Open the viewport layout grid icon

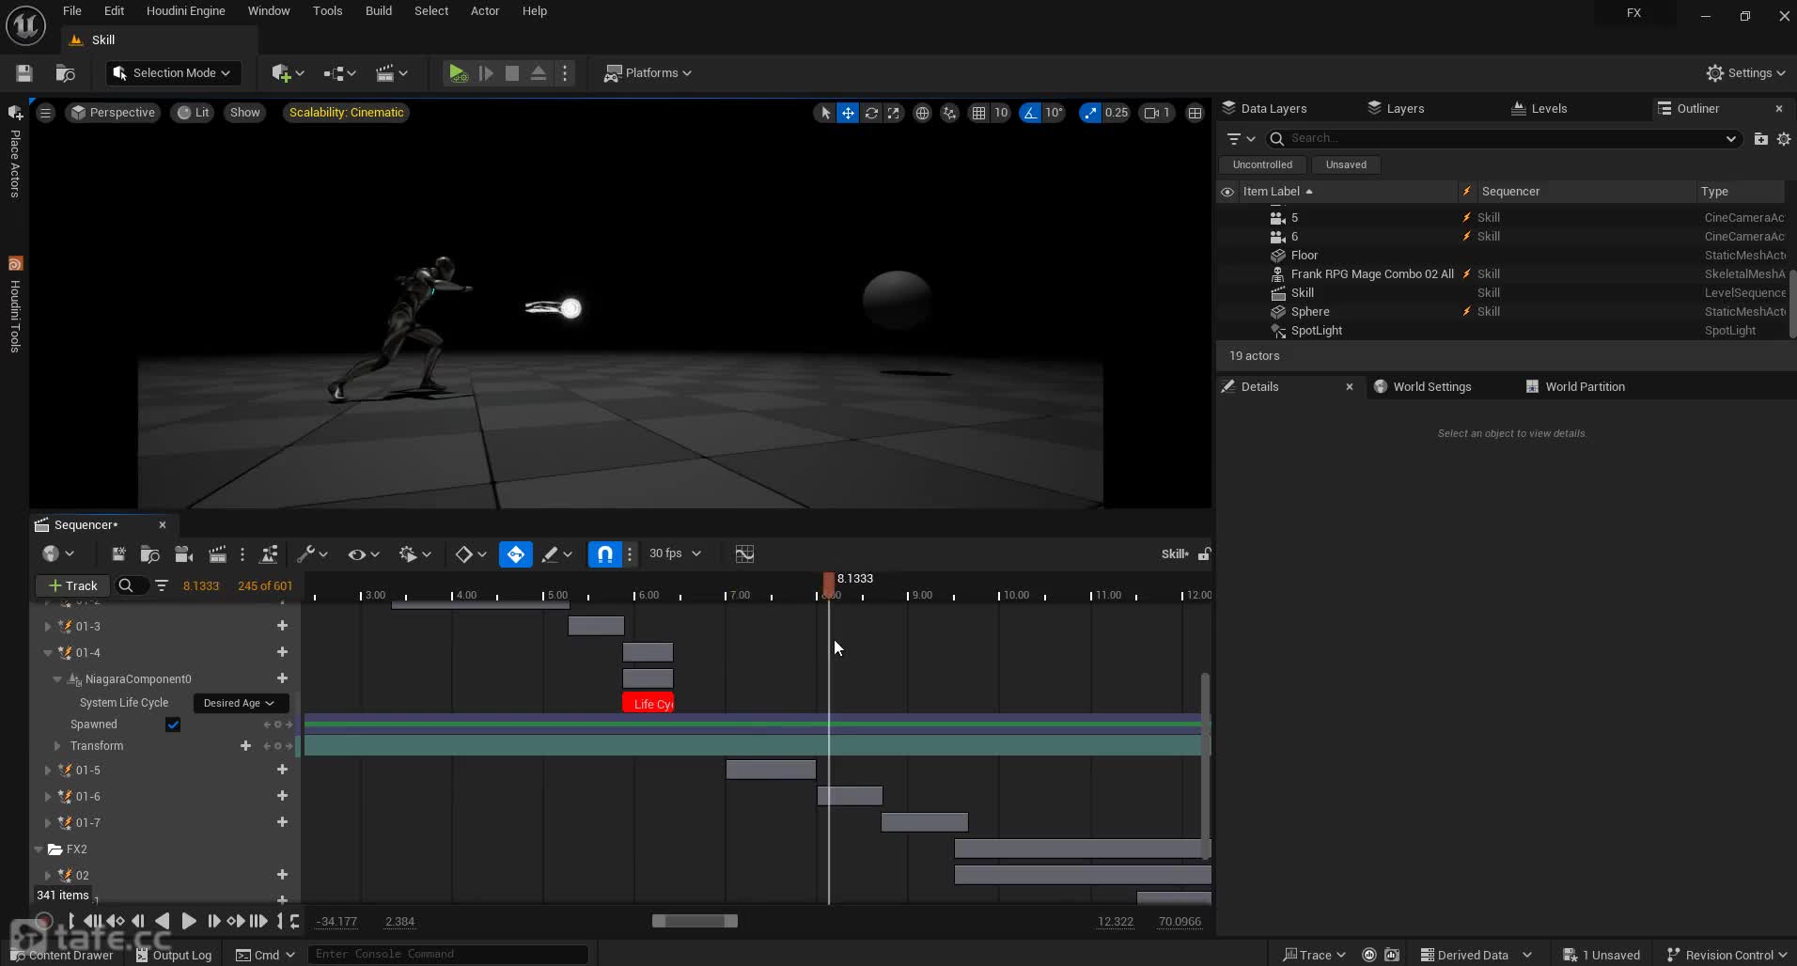click(1195, 113)
